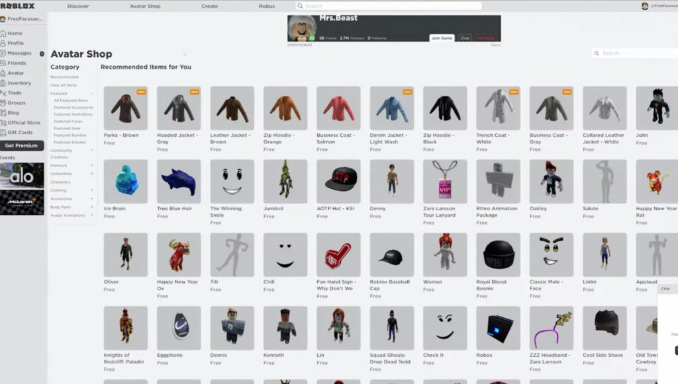The image size is (678, 384).
Task: Open the Royal Blood Beanie item
Action: (498, 255)
